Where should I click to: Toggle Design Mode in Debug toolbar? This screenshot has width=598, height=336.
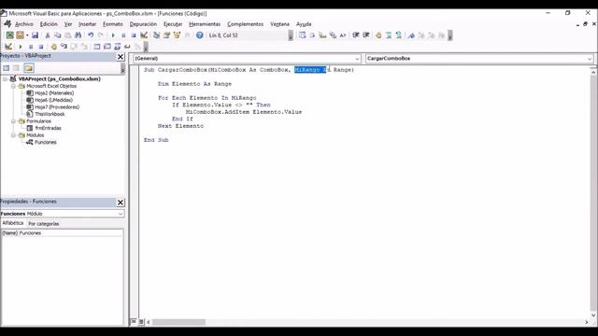click(x=8, y=47)
